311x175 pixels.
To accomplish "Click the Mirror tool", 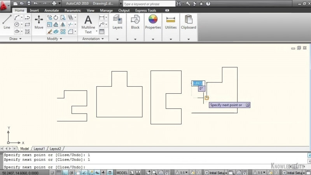I will pos(63,24).
